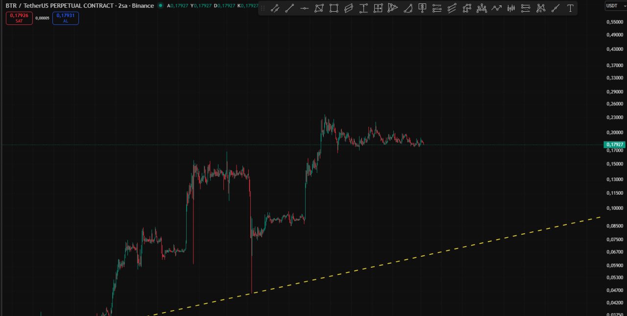The height and width of the screenshot is (316, 627).
Task: Click the D 0,17927 low value
Action: (224, 6)
